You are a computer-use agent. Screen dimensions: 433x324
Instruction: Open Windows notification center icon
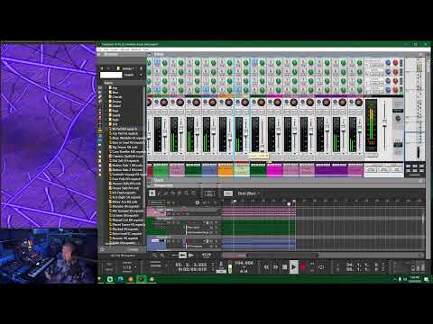[426, 279]
